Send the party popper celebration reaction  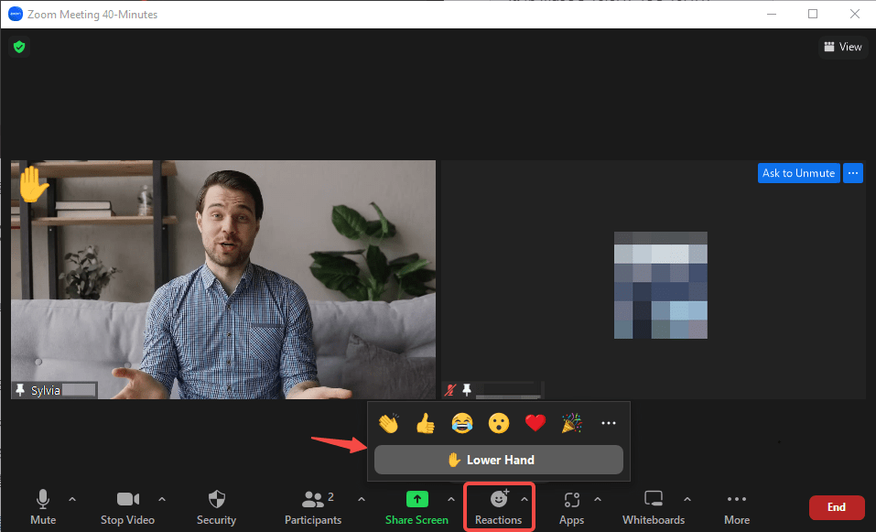point(571,422)
